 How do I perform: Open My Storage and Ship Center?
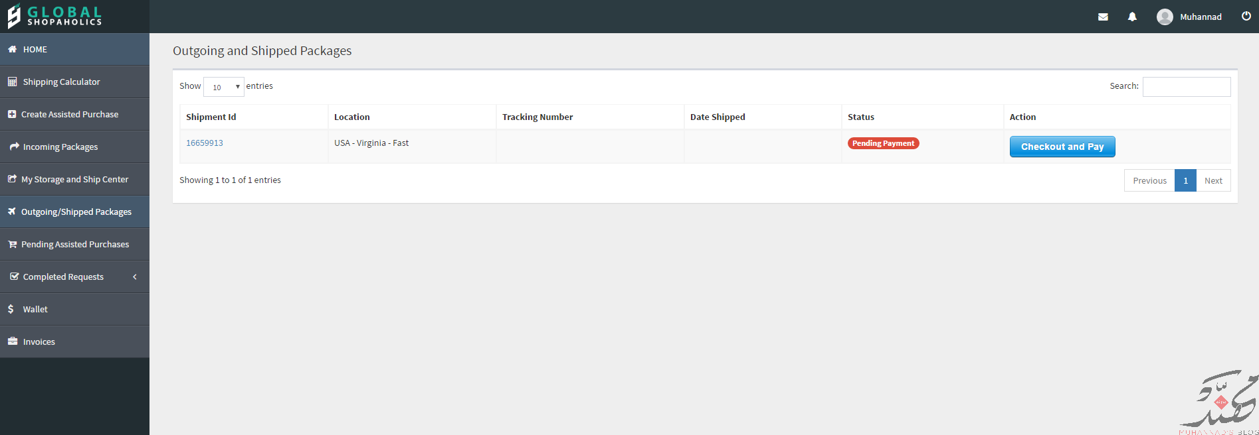[74, 179]
